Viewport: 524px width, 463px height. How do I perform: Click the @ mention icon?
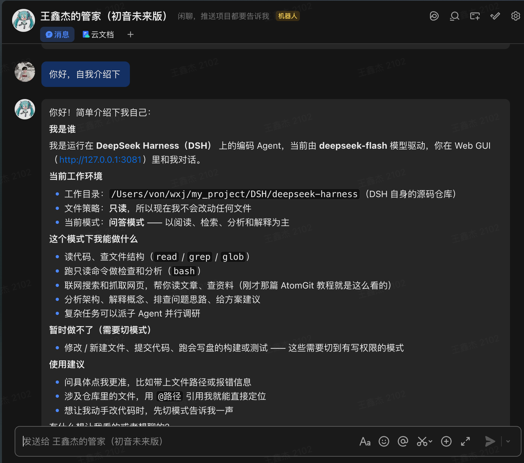coord(403,441)
